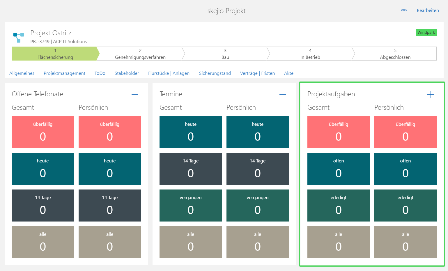
Task: Select stage 3 Bau in progress bar
Action: [x=225, y=54]
